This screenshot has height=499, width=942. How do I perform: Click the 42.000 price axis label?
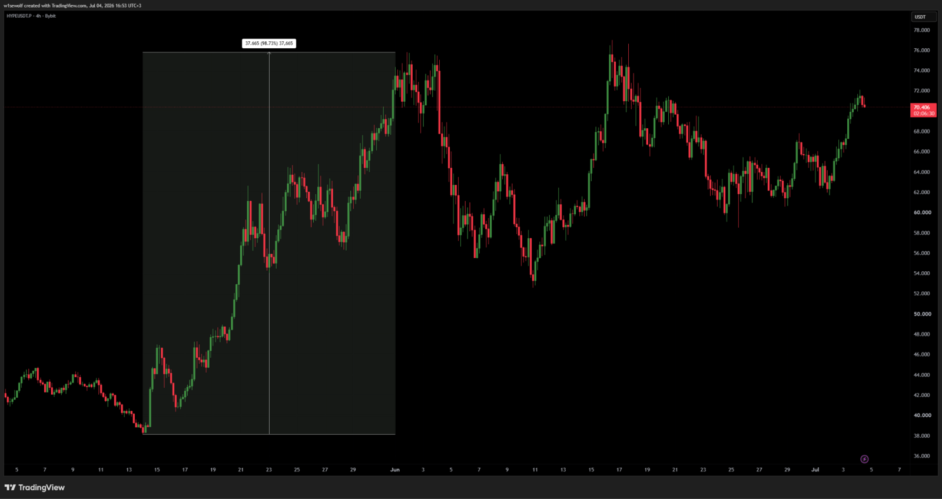click(x=921, y=395)
